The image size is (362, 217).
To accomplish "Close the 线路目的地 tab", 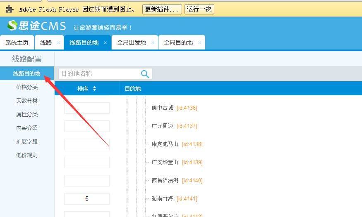I will tap(105, 42).
